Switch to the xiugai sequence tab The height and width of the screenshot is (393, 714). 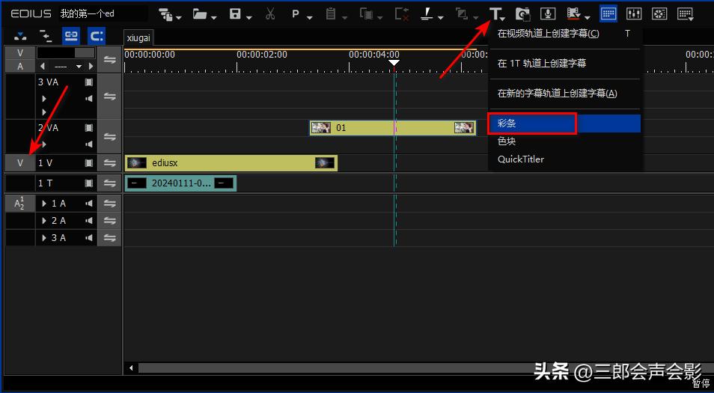(138, 37)
